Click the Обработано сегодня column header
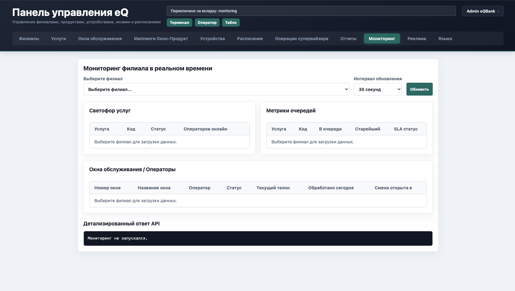This screenshot has width=515, height=291. point(331,188)
